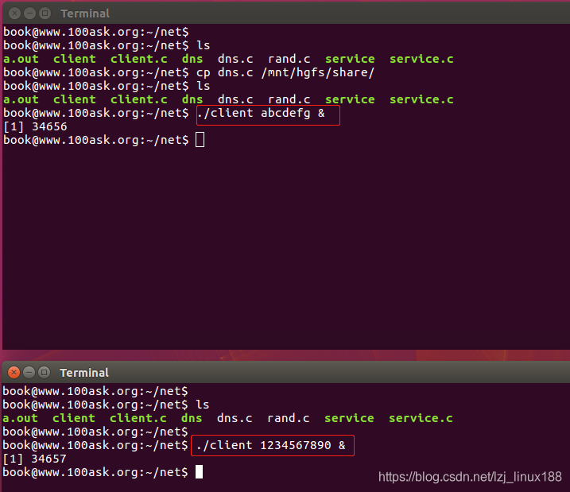Minimize the bottom Terminal window
570x492 pixels.
coord(29,373)
